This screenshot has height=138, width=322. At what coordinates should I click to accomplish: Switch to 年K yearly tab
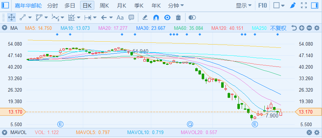click(156, 5)
